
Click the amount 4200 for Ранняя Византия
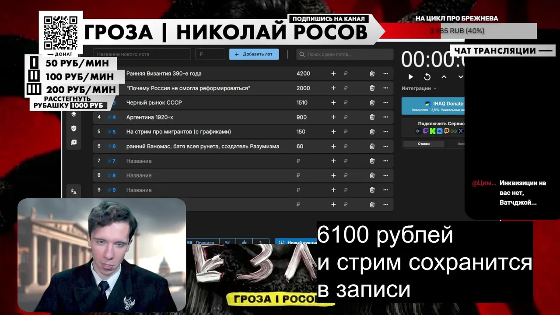[x=303, y=73]
